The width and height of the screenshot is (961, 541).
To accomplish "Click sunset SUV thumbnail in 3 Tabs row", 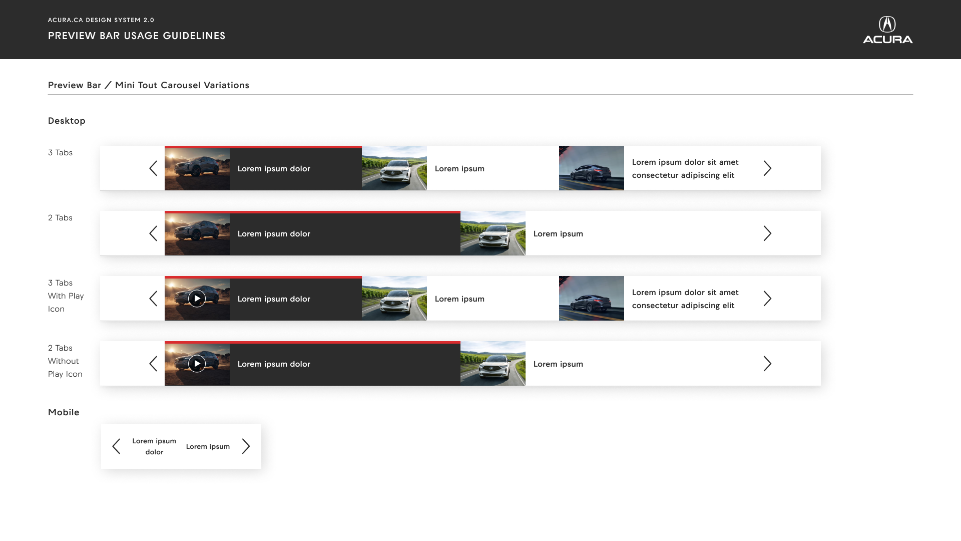I will [197, 169].
